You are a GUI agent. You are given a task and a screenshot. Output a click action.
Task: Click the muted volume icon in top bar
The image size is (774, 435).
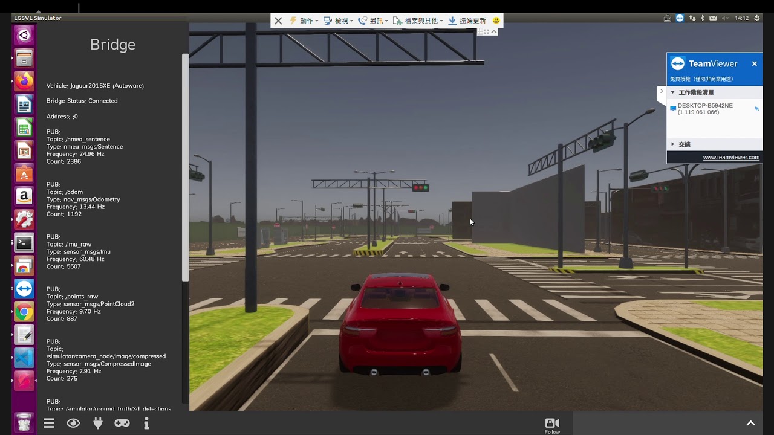click(725, 18)
